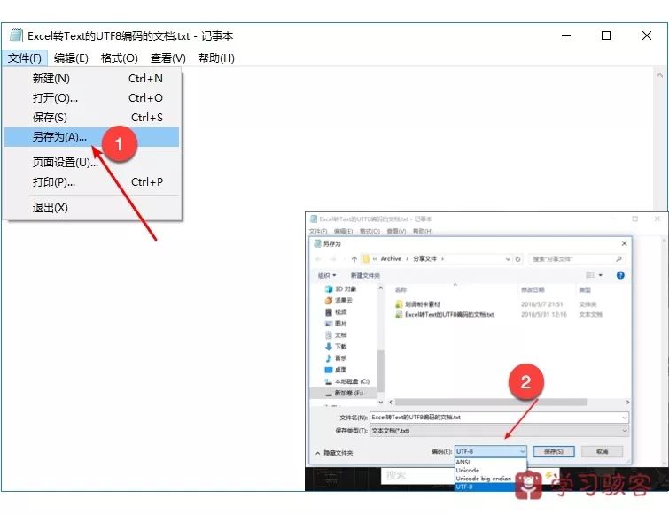Click the blue help icon in the dialog
The height and width of the screenshot is (514, 669).
[620, 275]
